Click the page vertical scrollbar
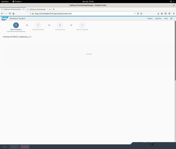Screen dimensions: 176x149 tap(175, 51)
